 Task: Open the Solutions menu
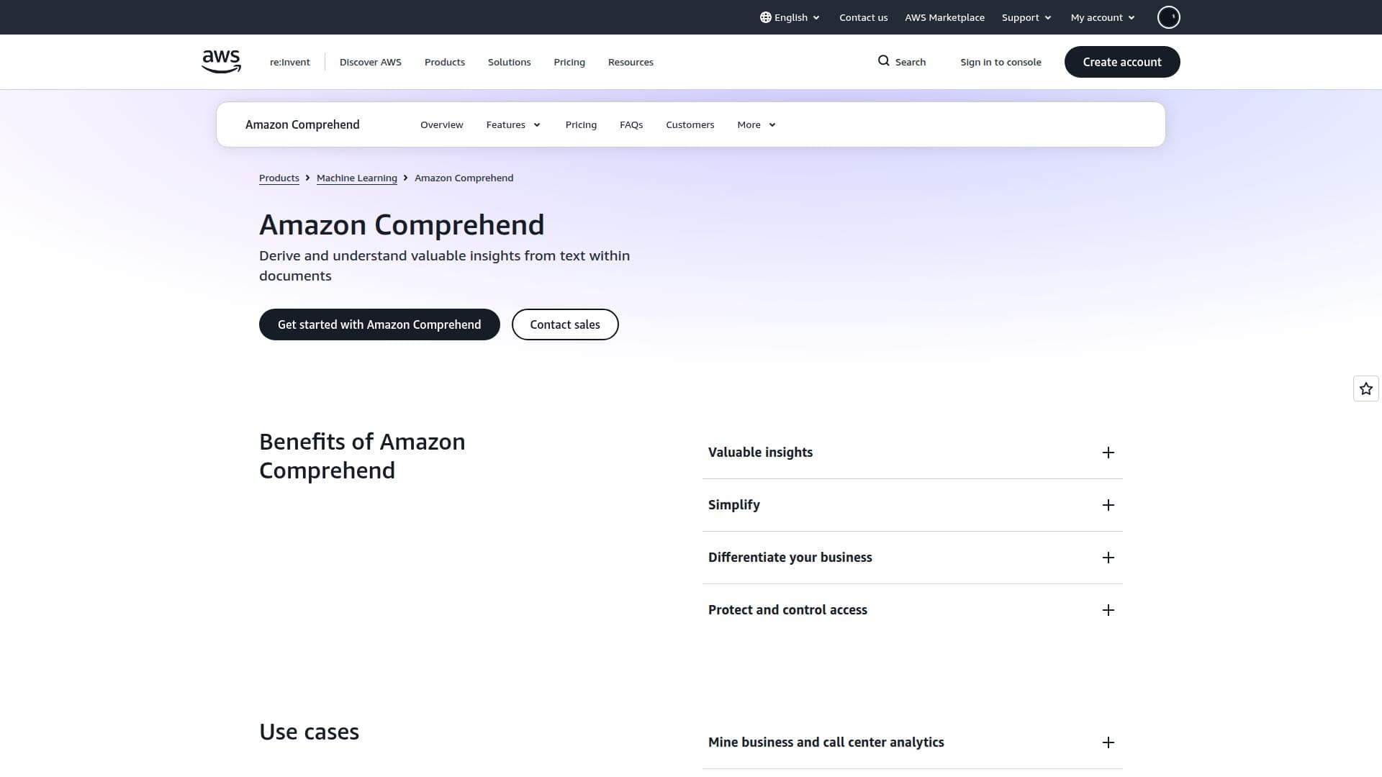coord(509,62)
